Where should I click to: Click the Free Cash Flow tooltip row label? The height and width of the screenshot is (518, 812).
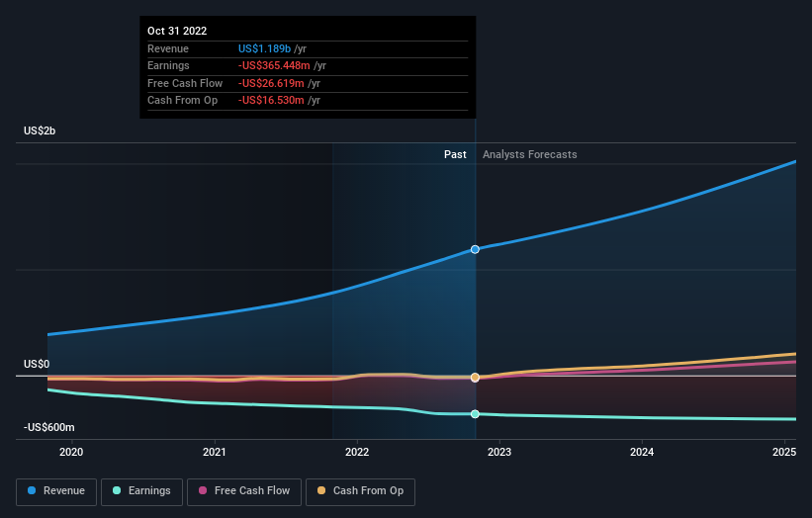pyautogui.click(x=185, y=83)
